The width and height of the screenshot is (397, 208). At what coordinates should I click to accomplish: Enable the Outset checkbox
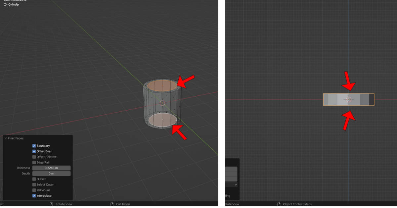click(34, 179)
